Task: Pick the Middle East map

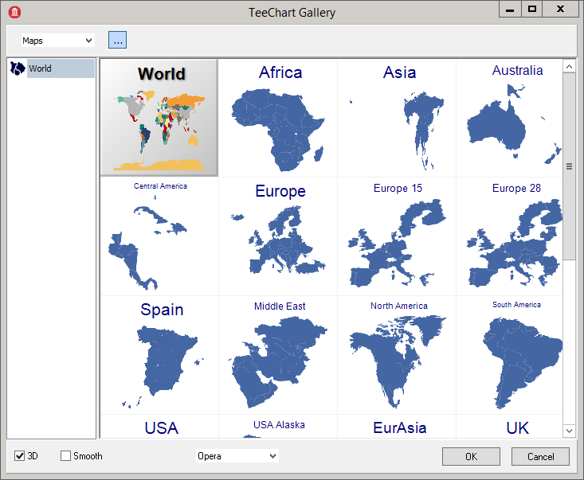Action: tap(278, 355)
